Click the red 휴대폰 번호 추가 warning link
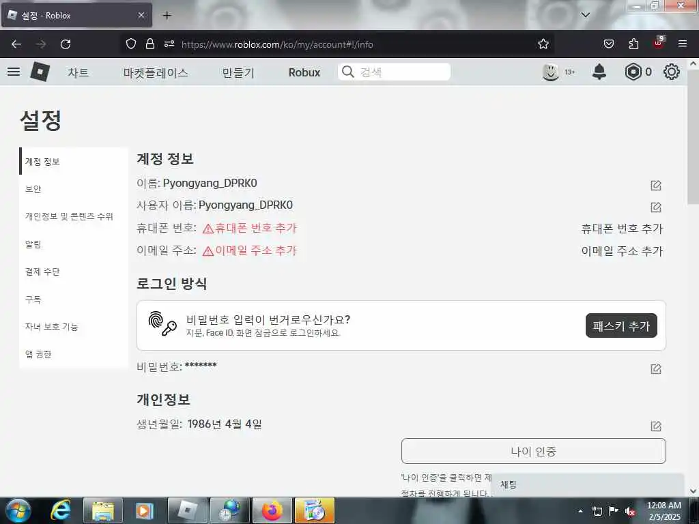699x524 pixels. 250,228
